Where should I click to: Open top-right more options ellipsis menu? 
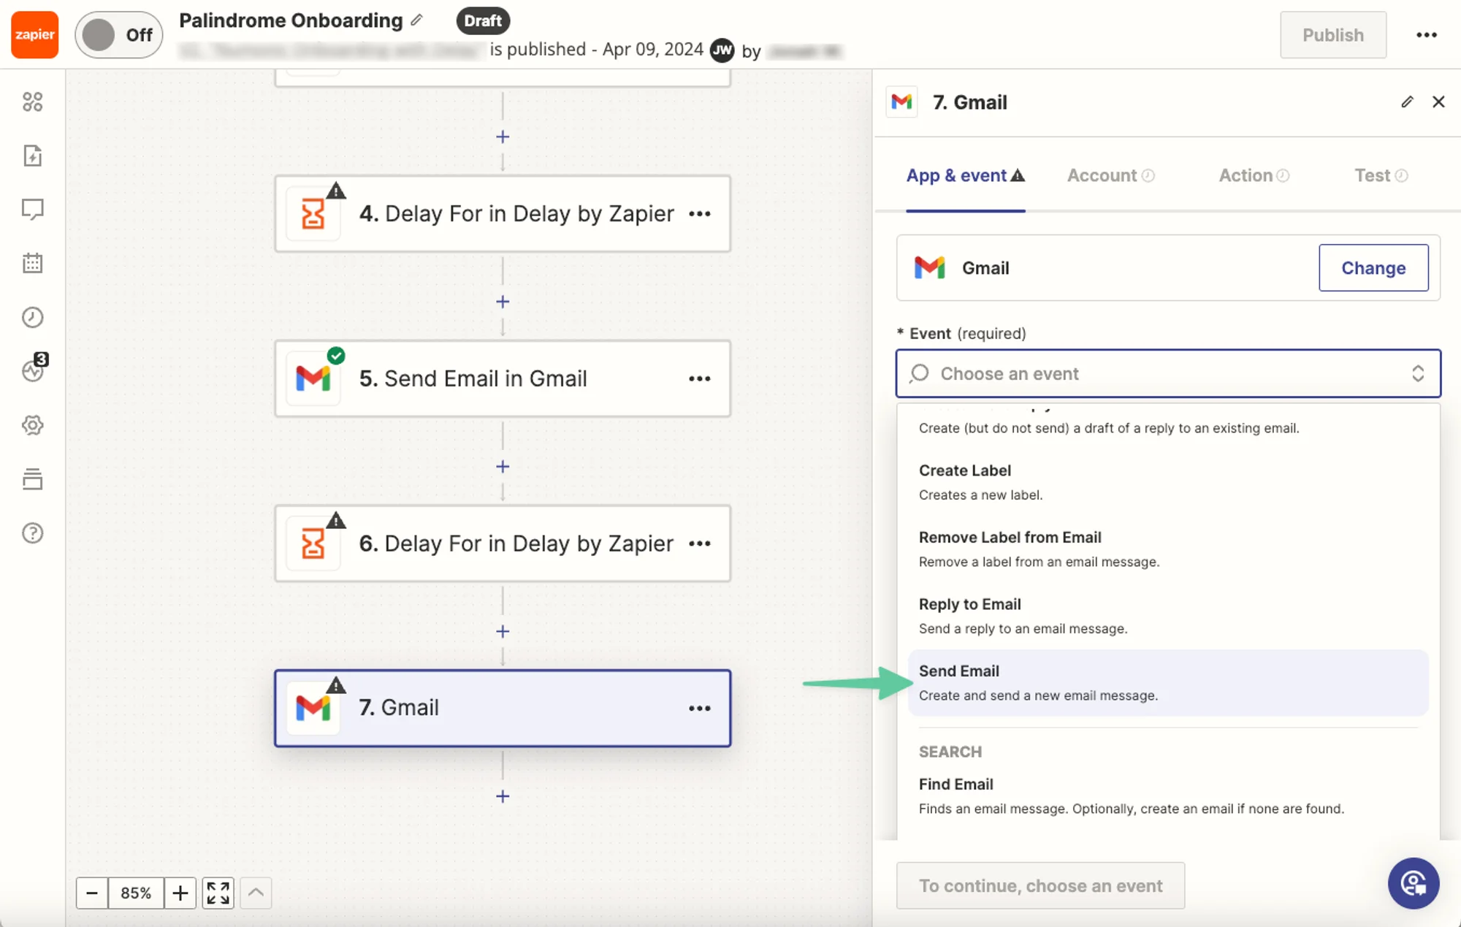click(x=1426, y=34)
